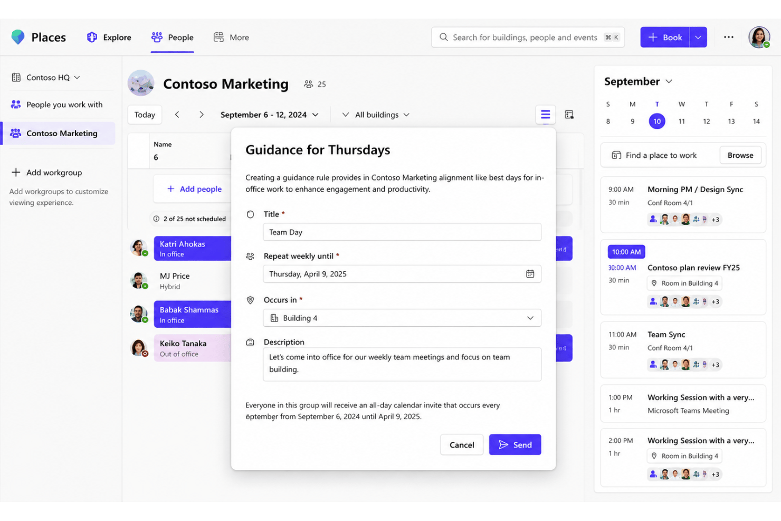The width and height of the screenshot is (781, 521).
Task: Click Room in Building 4 under 2:00 PM session
Action: (685, 456)
